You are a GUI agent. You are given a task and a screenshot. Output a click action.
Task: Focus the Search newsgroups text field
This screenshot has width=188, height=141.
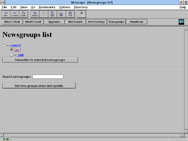pyautogui.click(x=48, y=77)
